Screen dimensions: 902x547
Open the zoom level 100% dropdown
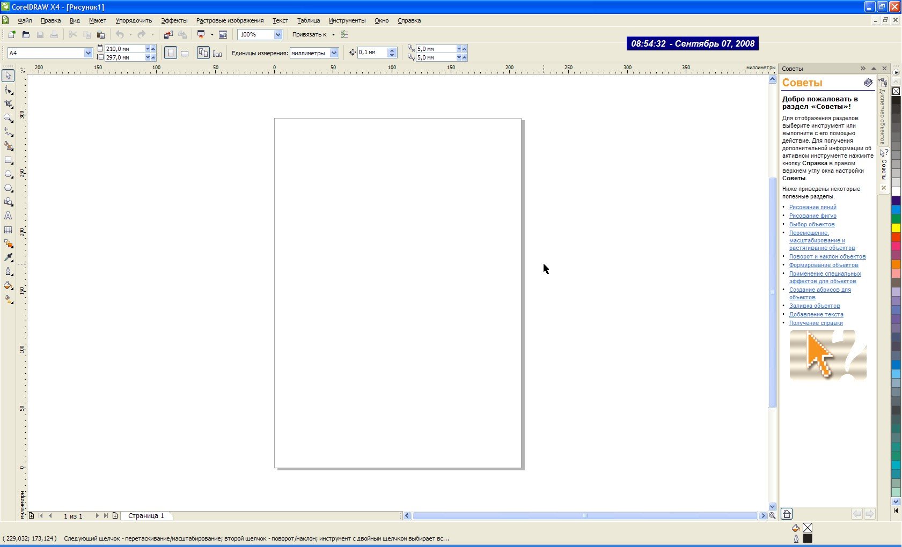pos(278,34)
